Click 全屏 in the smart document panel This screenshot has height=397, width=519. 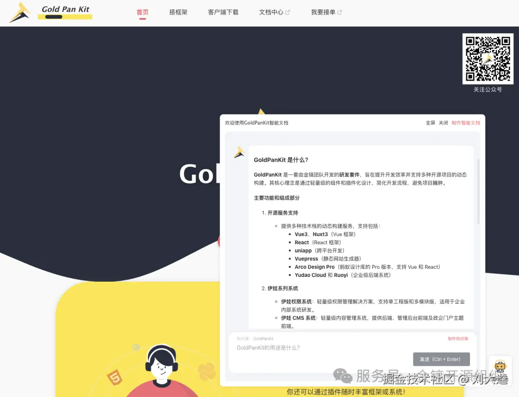pyautogui.click(x=430, y=123)
